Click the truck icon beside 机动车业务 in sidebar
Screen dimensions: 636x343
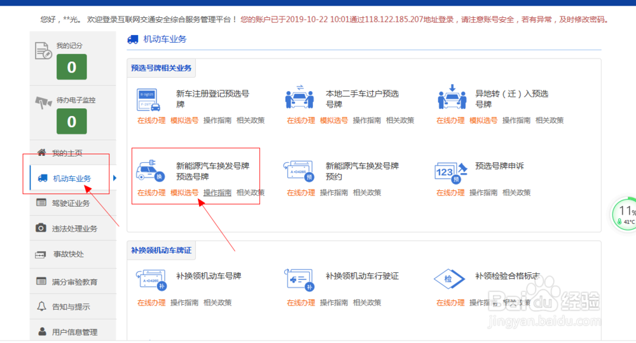(43, 178)
